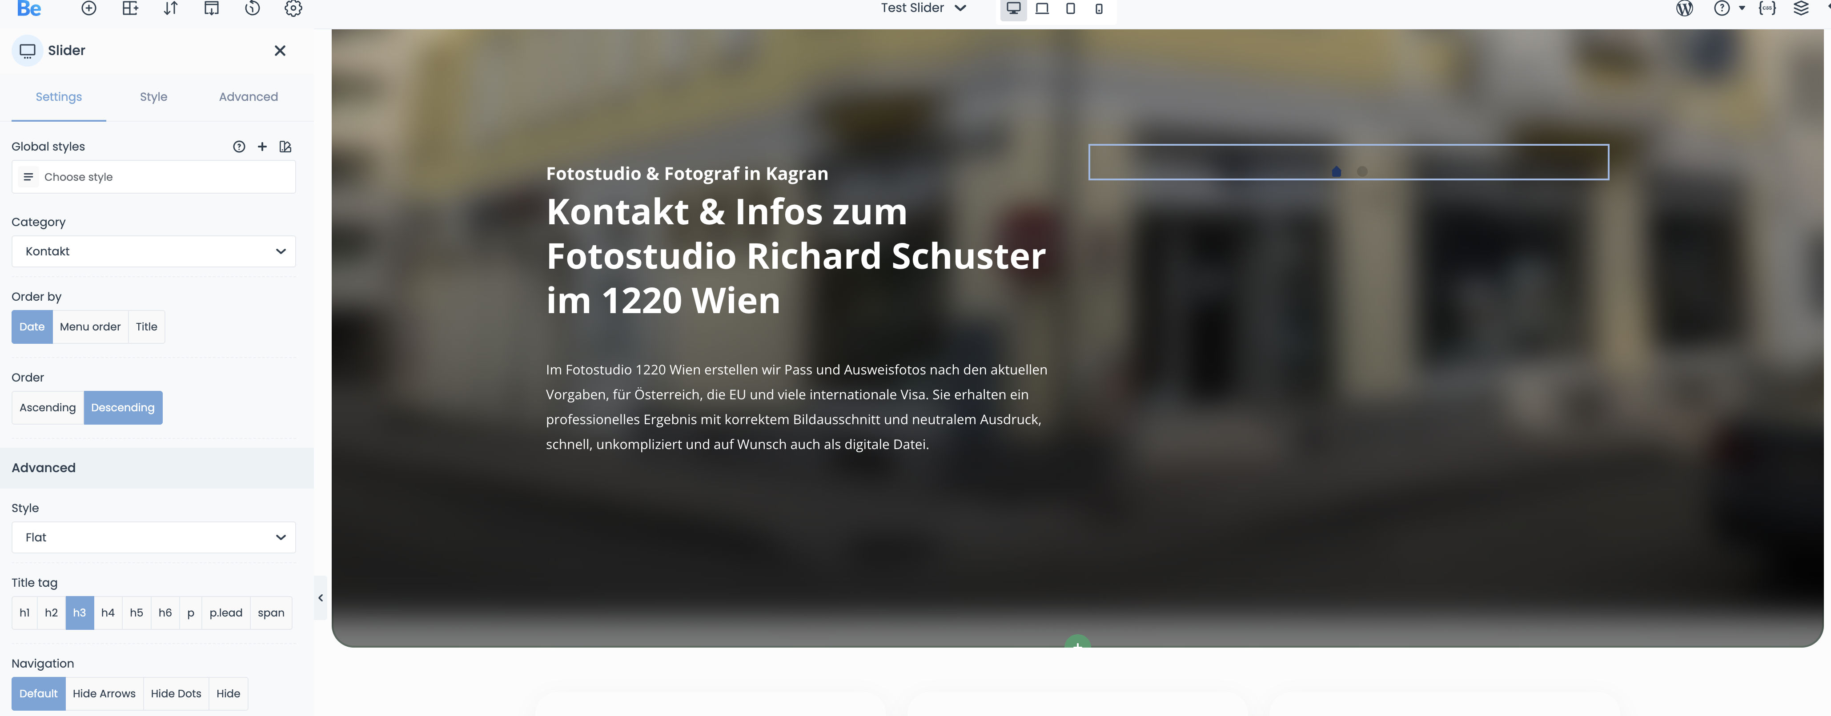1831x716 pixels.
Task: Switch to the Style tab
Action: click(153, 96)
